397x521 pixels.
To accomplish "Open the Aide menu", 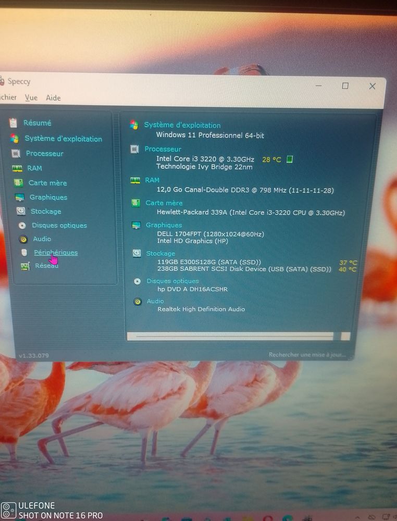I will tap(53, 98).
